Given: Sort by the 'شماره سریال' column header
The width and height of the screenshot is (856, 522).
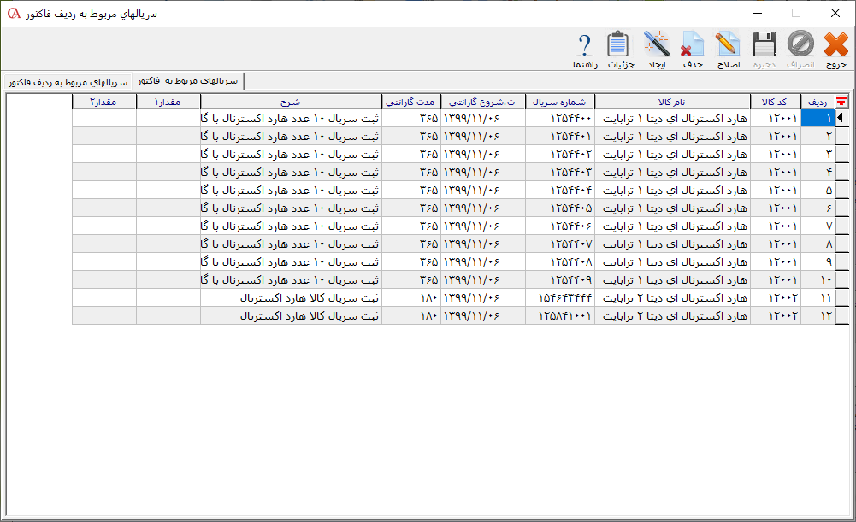Looking at the screenshot, I should click(559, 102).
